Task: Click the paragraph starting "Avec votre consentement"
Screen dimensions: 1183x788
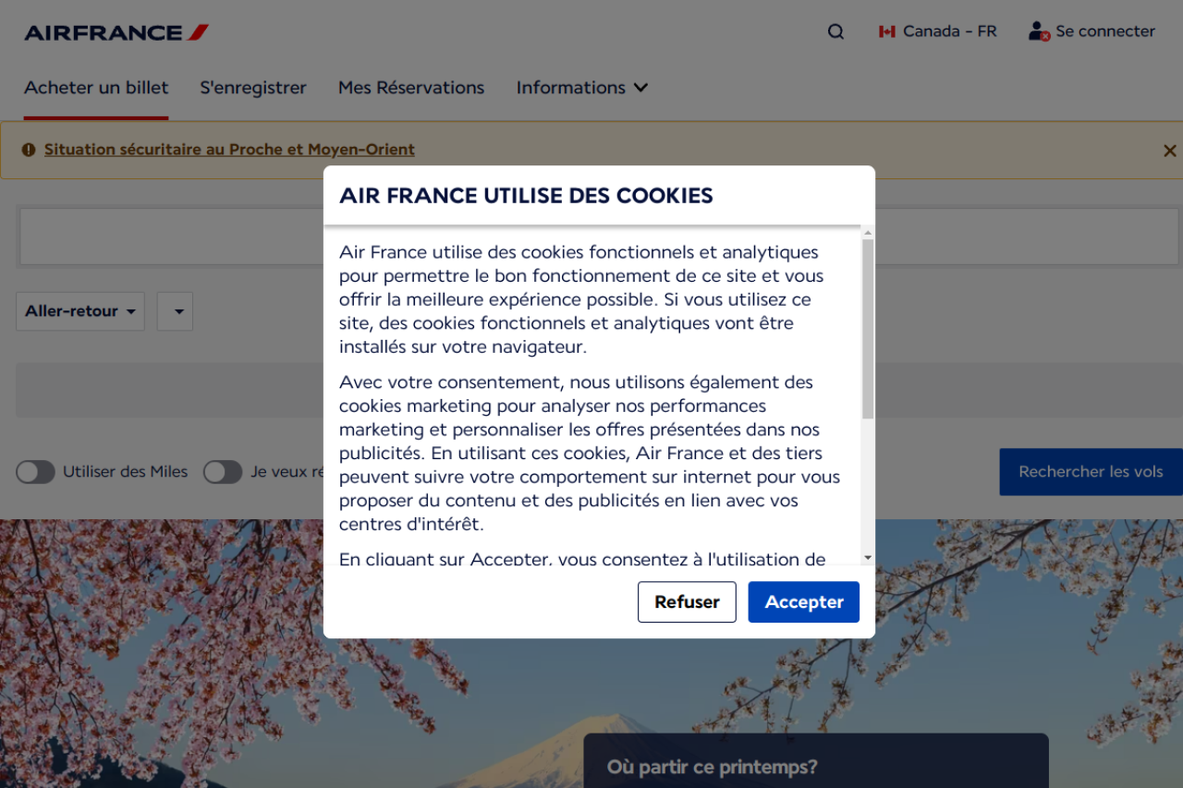Action: (590, 453)
